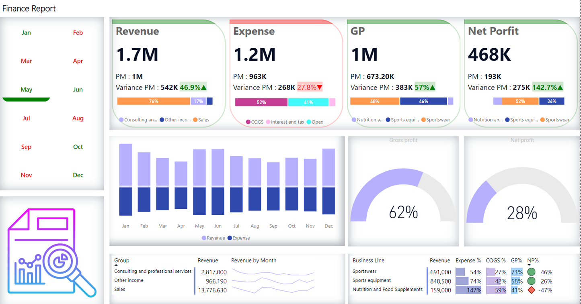Click the green circle indicator for Sports equipment
The width and height of the screenshot is (581, 304).
click(x=531, y=281)
